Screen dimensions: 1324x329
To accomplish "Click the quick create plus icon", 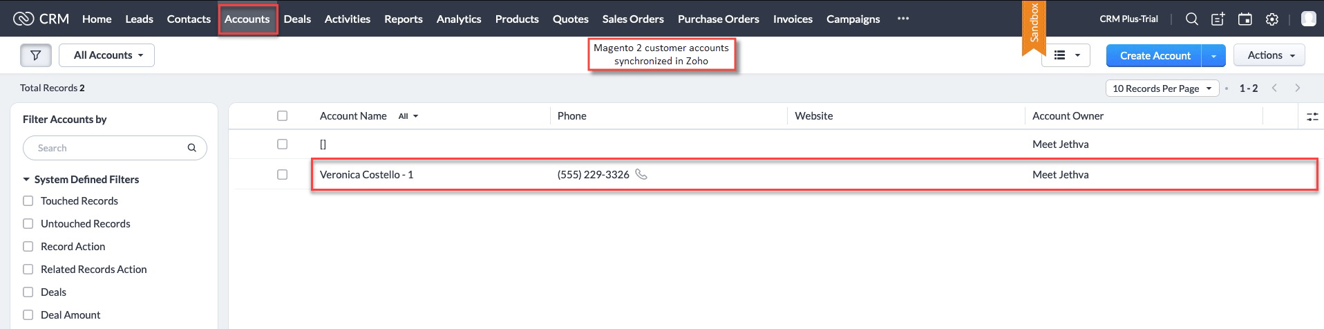I will click(x=1218, y=19).
